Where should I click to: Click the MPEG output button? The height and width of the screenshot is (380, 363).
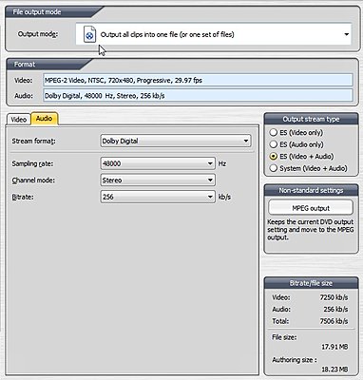coord(311,208)
